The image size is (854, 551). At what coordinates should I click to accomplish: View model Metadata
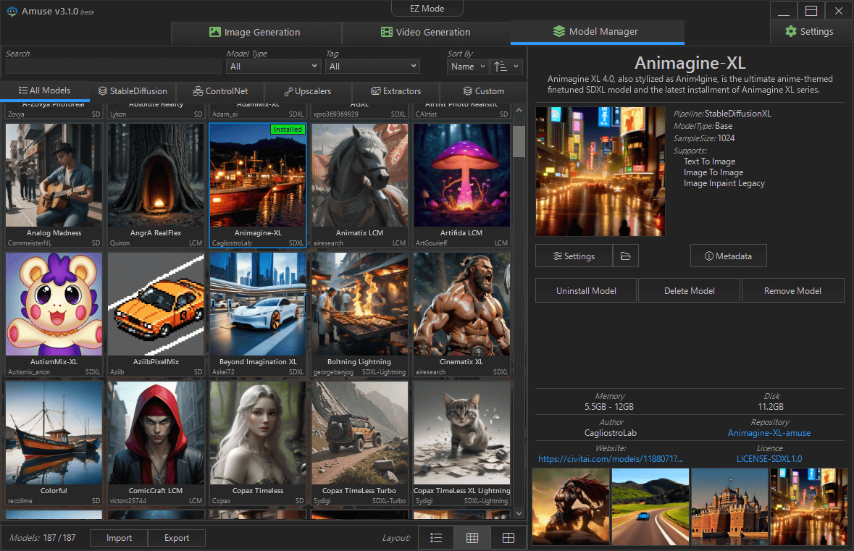728,256
